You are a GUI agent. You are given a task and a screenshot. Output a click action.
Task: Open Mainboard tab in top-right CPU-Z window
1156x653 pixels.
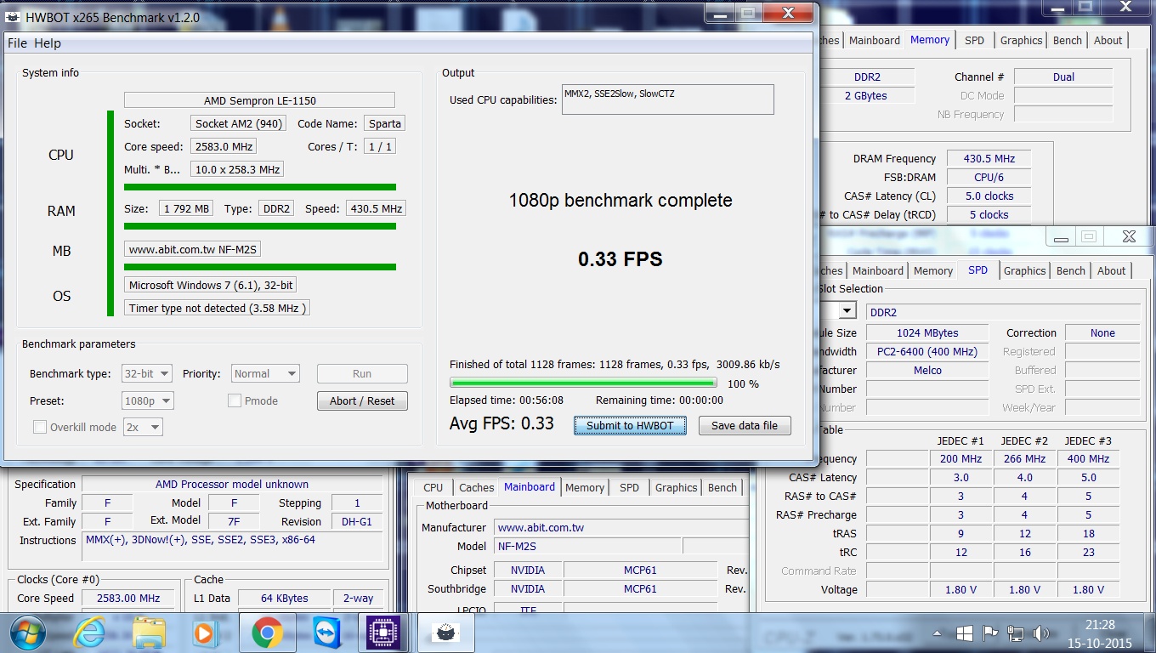[x=874, y=40]
